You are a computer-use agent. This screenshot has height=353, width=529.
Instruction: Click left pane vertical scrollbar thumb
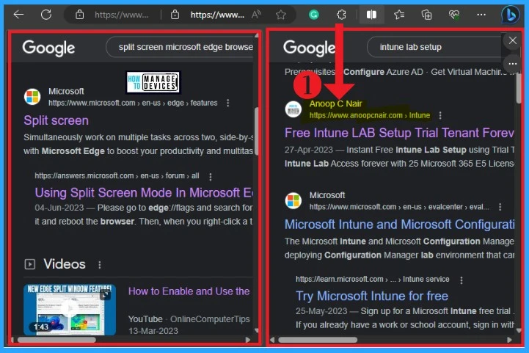(x=256, y=131)
